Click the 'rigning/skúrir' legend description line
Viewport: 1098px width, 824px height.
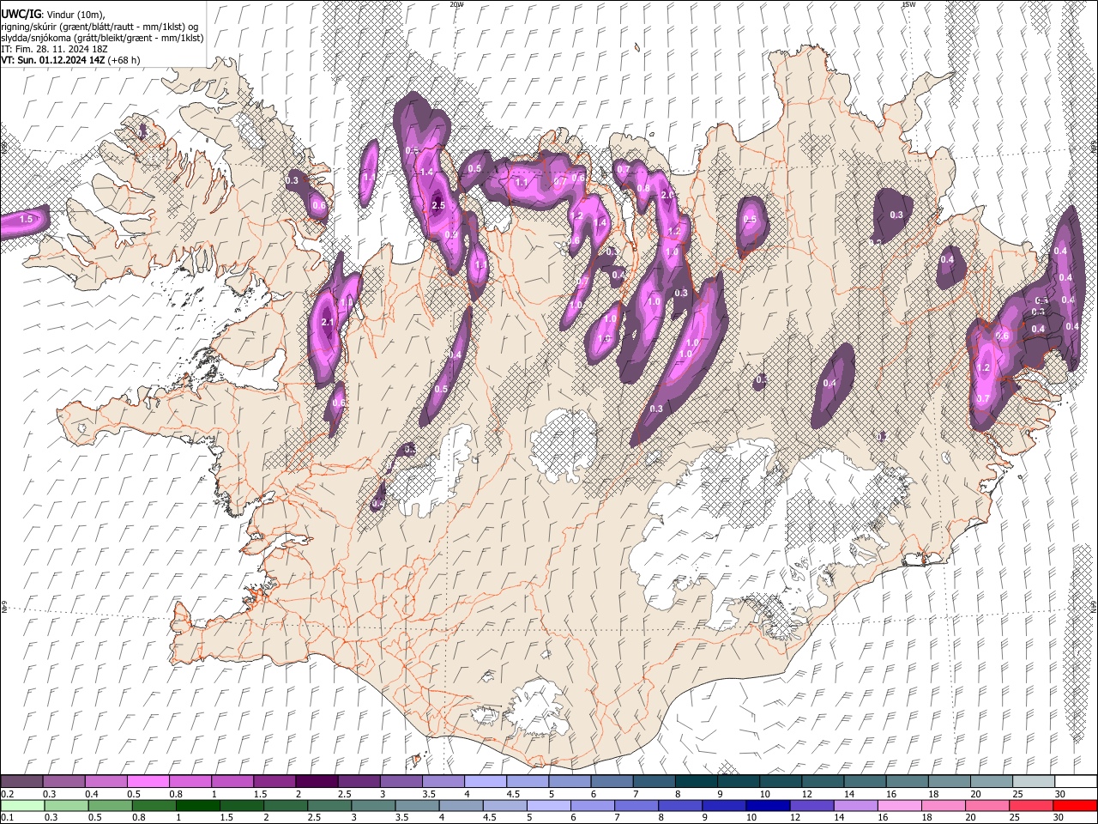[100, 27]
